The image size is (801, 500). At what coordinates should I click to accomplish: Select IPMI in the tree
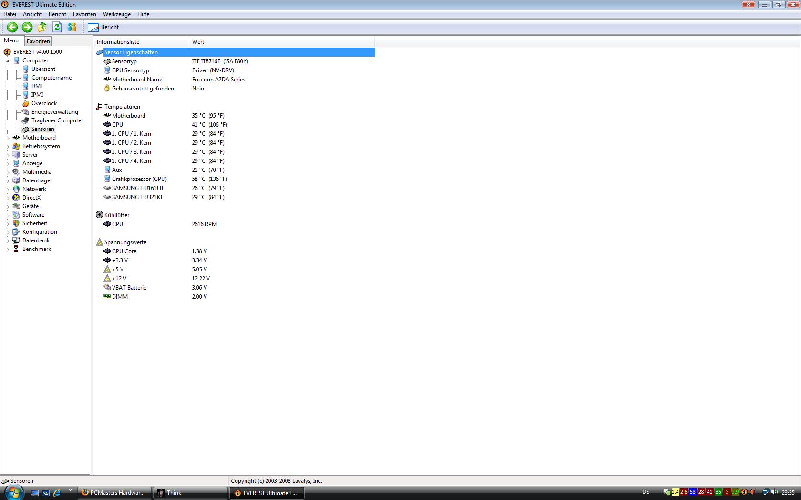click(37, 95)
